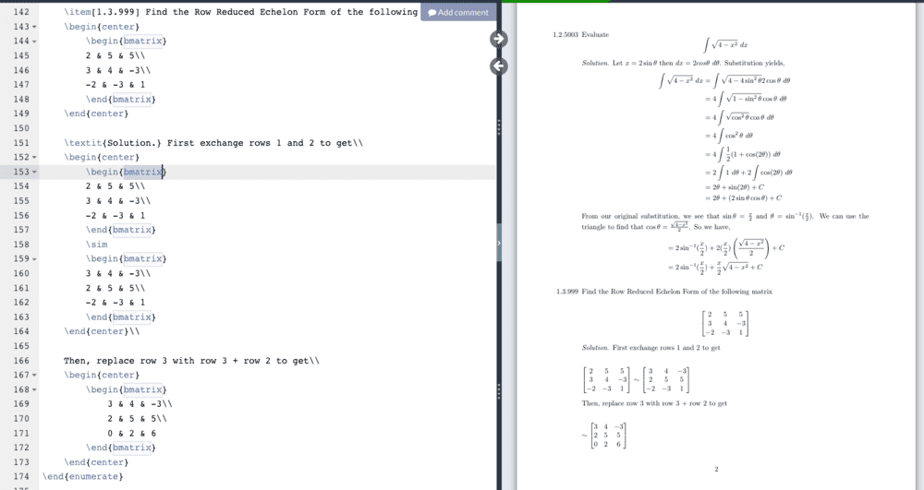
Task: Click the \end{center}\\ line 164
Action: click(102, 332)
